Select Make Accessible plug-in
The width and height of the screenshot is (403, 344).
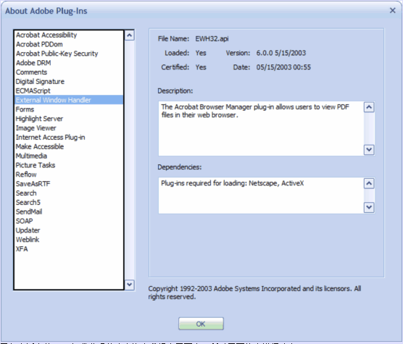[x=69, y=146]
